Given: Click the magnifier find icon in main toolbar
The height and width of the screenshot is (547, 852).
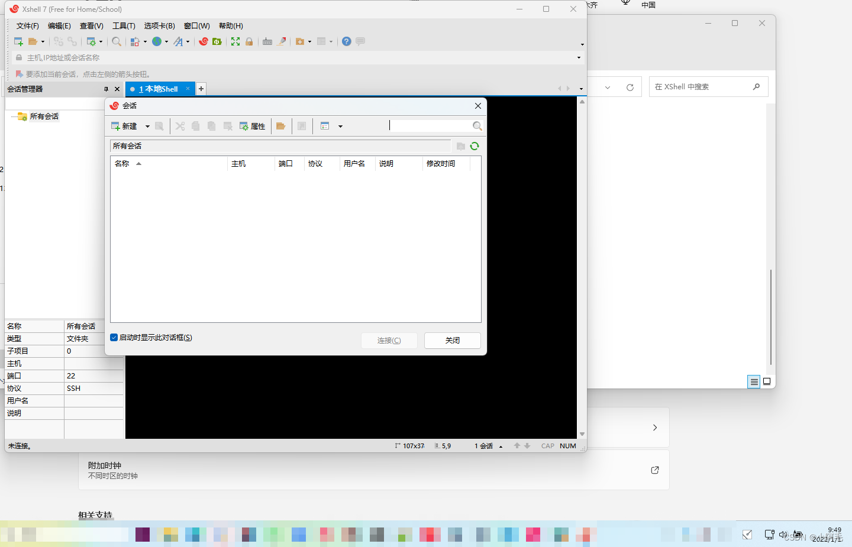Looking at the screenshot, I should click(x=117, y=41).
